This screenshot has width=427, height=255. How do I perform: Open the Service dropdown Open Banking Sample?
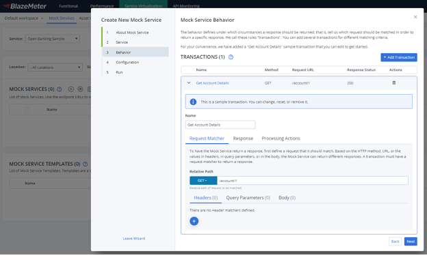point(53,39)
